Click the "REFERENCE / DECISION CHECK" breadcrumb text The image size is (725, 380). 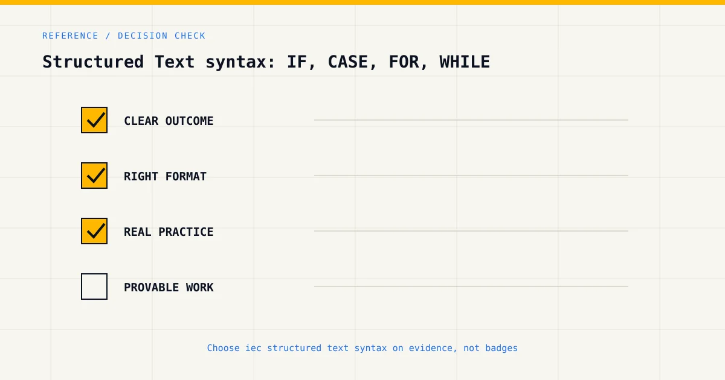pyautogui.click(x=124, y=36)
